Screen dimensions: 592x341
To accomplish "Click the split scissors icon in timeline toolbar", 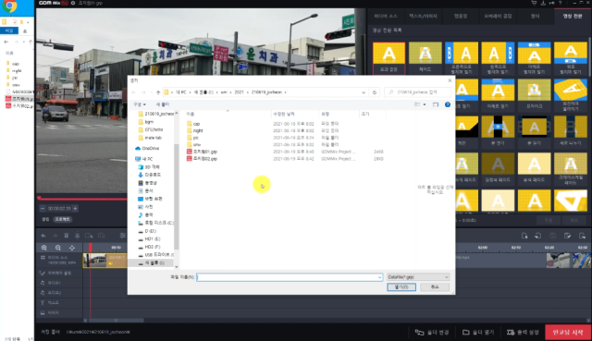I will [77, 236].
